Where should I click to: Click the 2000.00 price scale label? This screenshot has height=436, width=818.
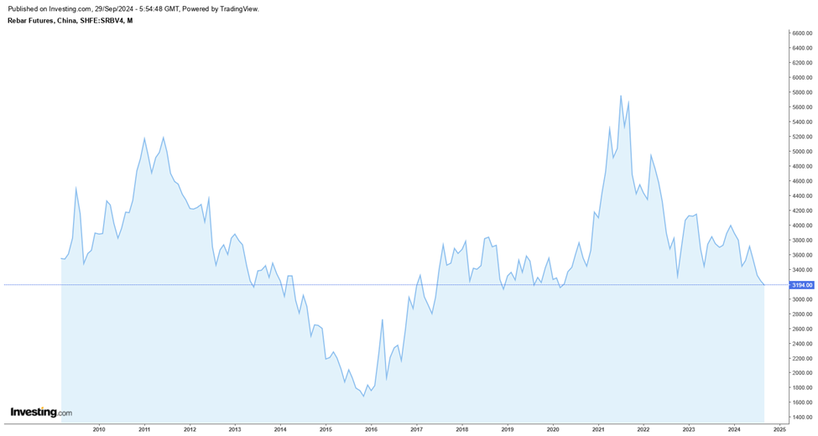[802, 373]
